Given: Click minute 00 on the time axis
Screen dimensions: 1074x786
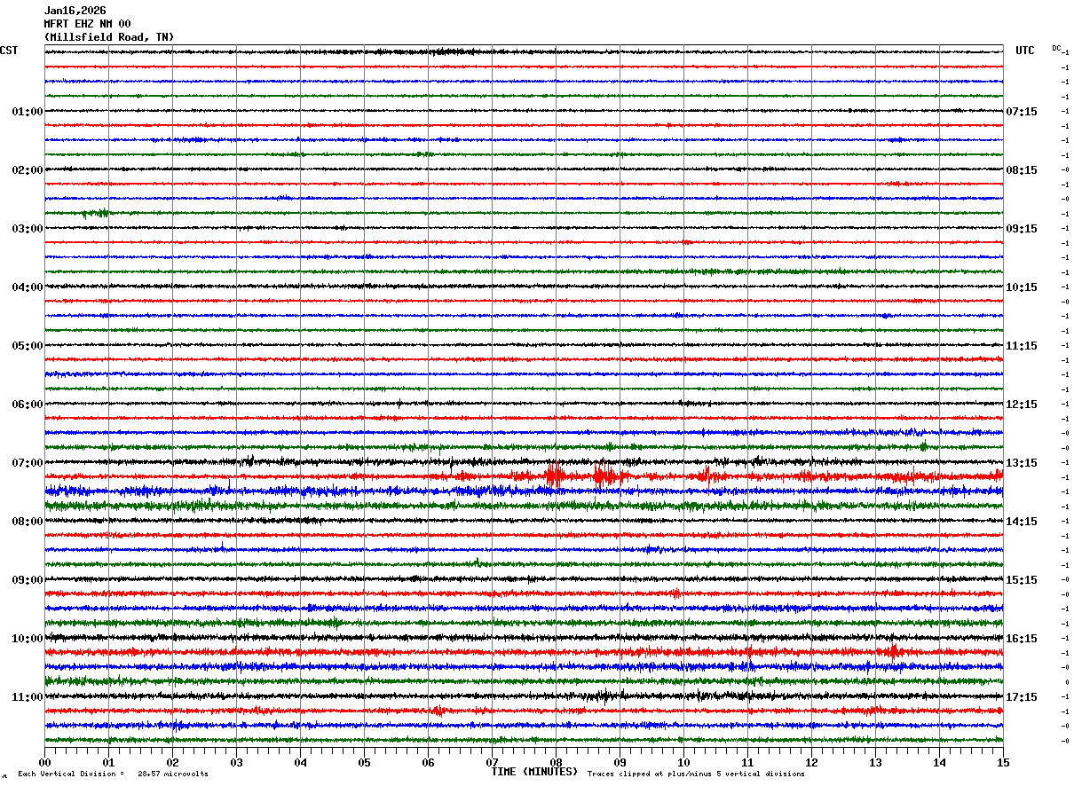Looking at the screenshot, I should coord(44,761).
